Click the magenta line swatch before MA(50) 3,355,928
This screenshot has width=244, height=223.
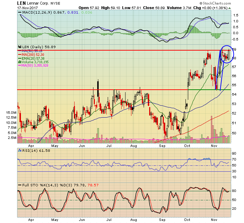point(20,66)
